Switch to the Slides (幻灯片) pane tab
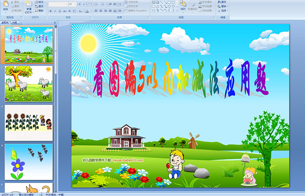The image size is (305, 196). pyautogui.click(x=5, y=23)
